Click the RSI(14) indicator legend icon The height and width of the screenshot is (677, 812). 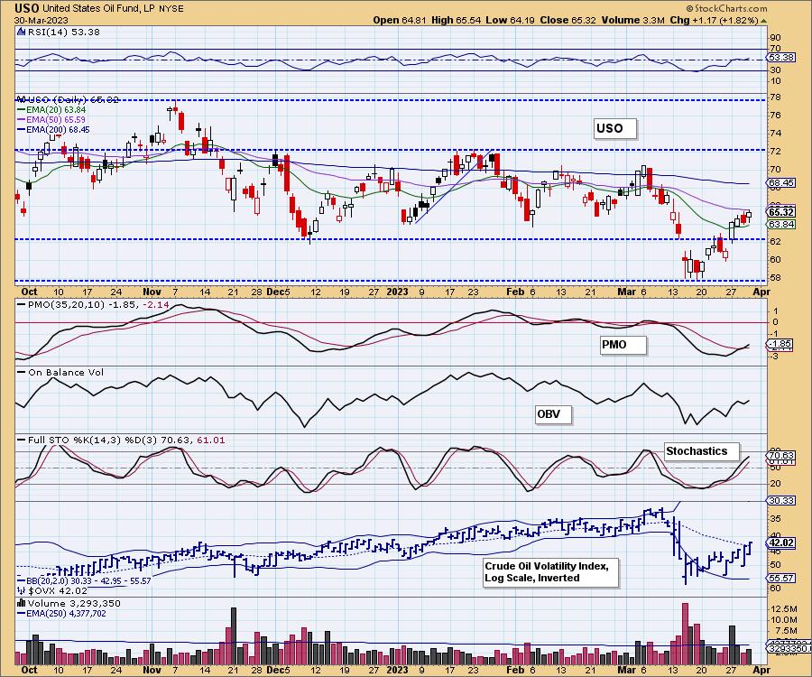[x=22, y=32]
